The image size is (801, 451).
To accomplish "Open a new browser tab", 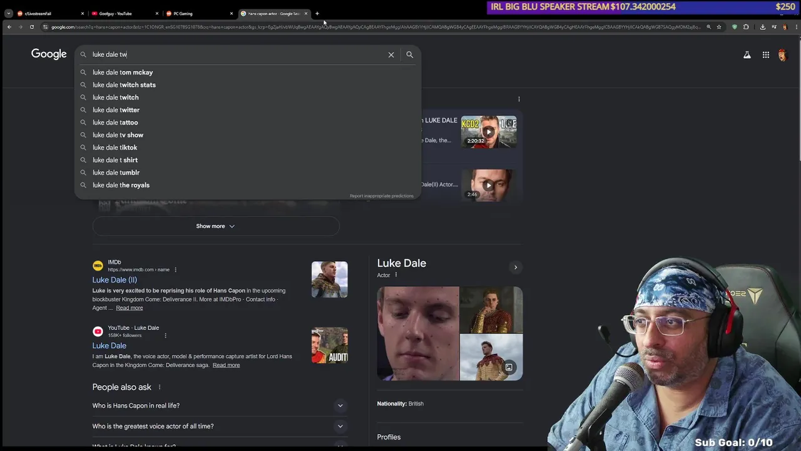I will click(x=317, y=13).
